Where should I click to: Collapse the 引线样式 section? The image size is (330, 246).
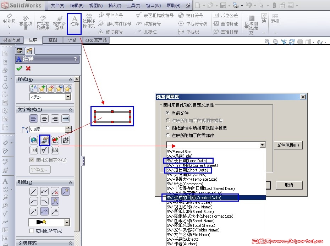tap(71, 243)
